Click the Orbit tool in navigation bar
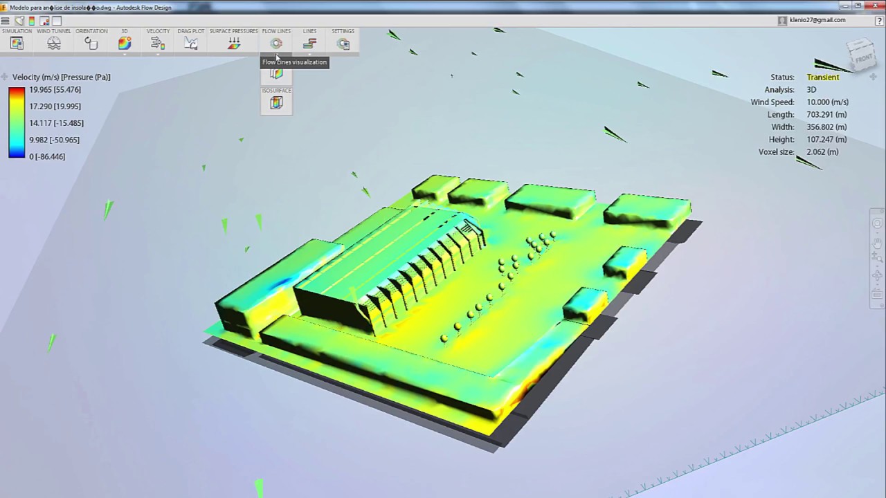886x498 pixels. (877, 223)
